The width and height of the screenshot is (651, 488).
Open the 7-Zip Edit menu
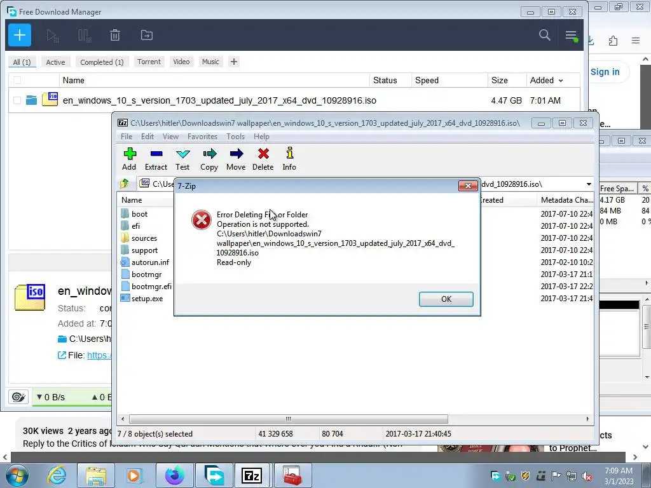(x=147, y=137)
